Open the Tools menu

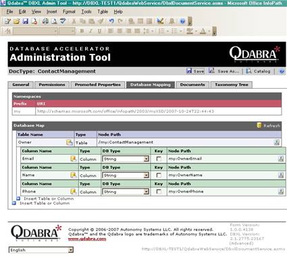pos(86,11)
